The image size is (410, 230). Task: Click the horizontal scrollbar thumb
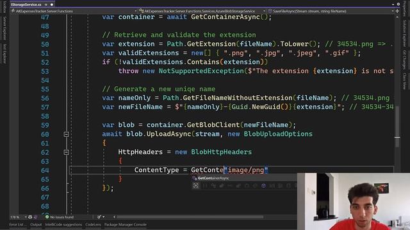tap(190, 217)
